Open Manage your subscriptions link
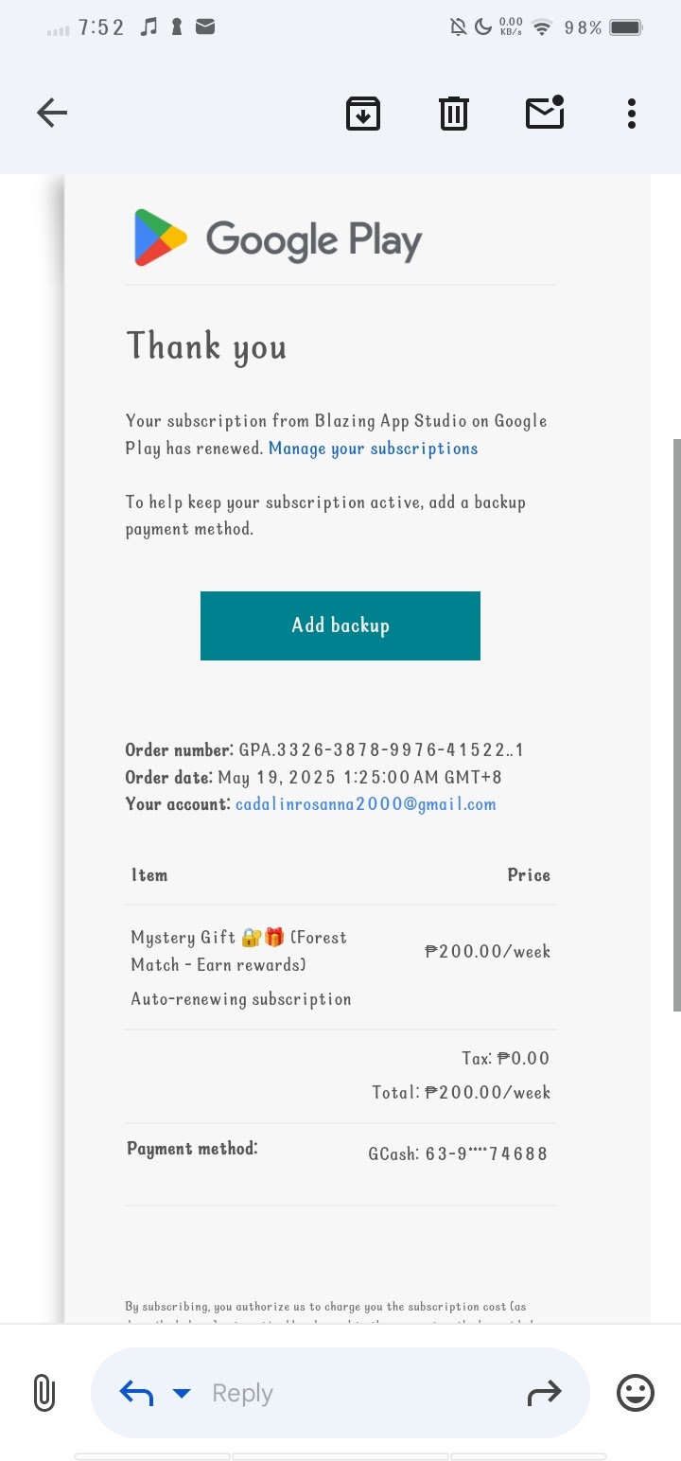The height and width of the screenshot is (1461, 681). coord(373,449)
